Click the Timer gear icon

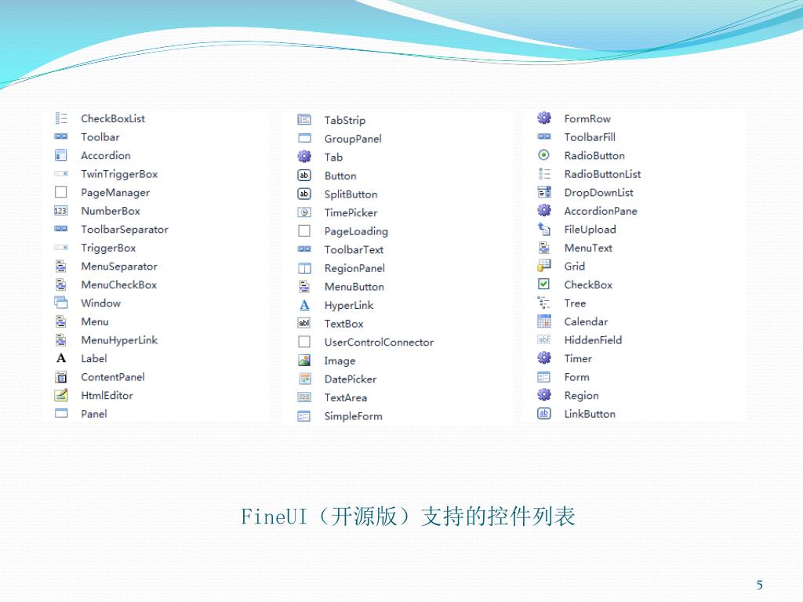click(544, 357)
